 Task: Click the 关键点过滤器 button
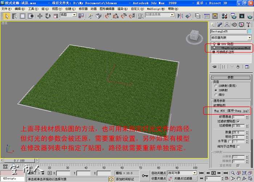[185, 178]
